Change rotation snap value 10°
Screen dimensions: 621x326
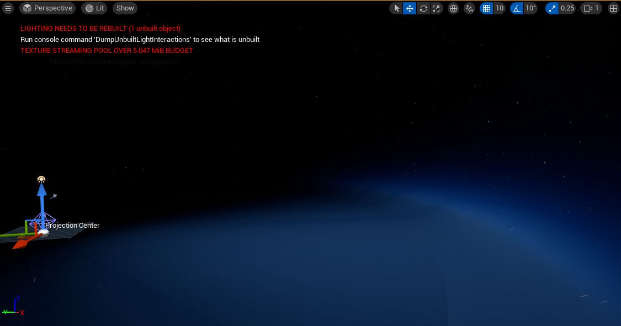[530, 8]
